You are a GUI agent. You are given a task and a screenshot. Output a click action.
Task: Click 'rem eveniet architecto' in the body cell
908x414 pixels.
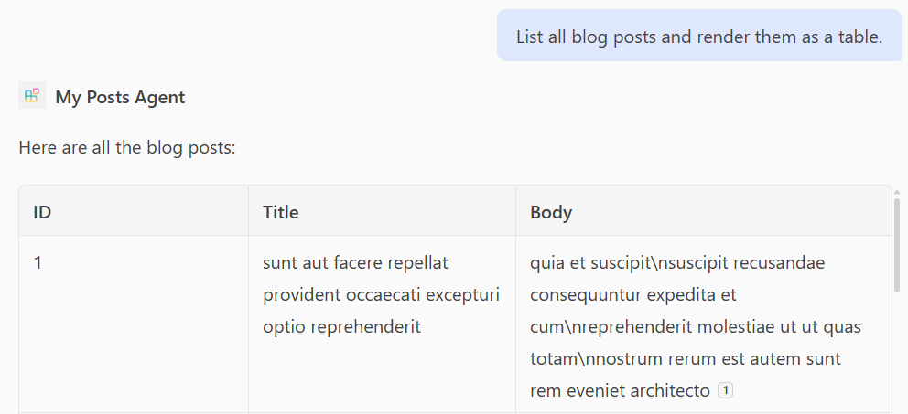(621, 391)
